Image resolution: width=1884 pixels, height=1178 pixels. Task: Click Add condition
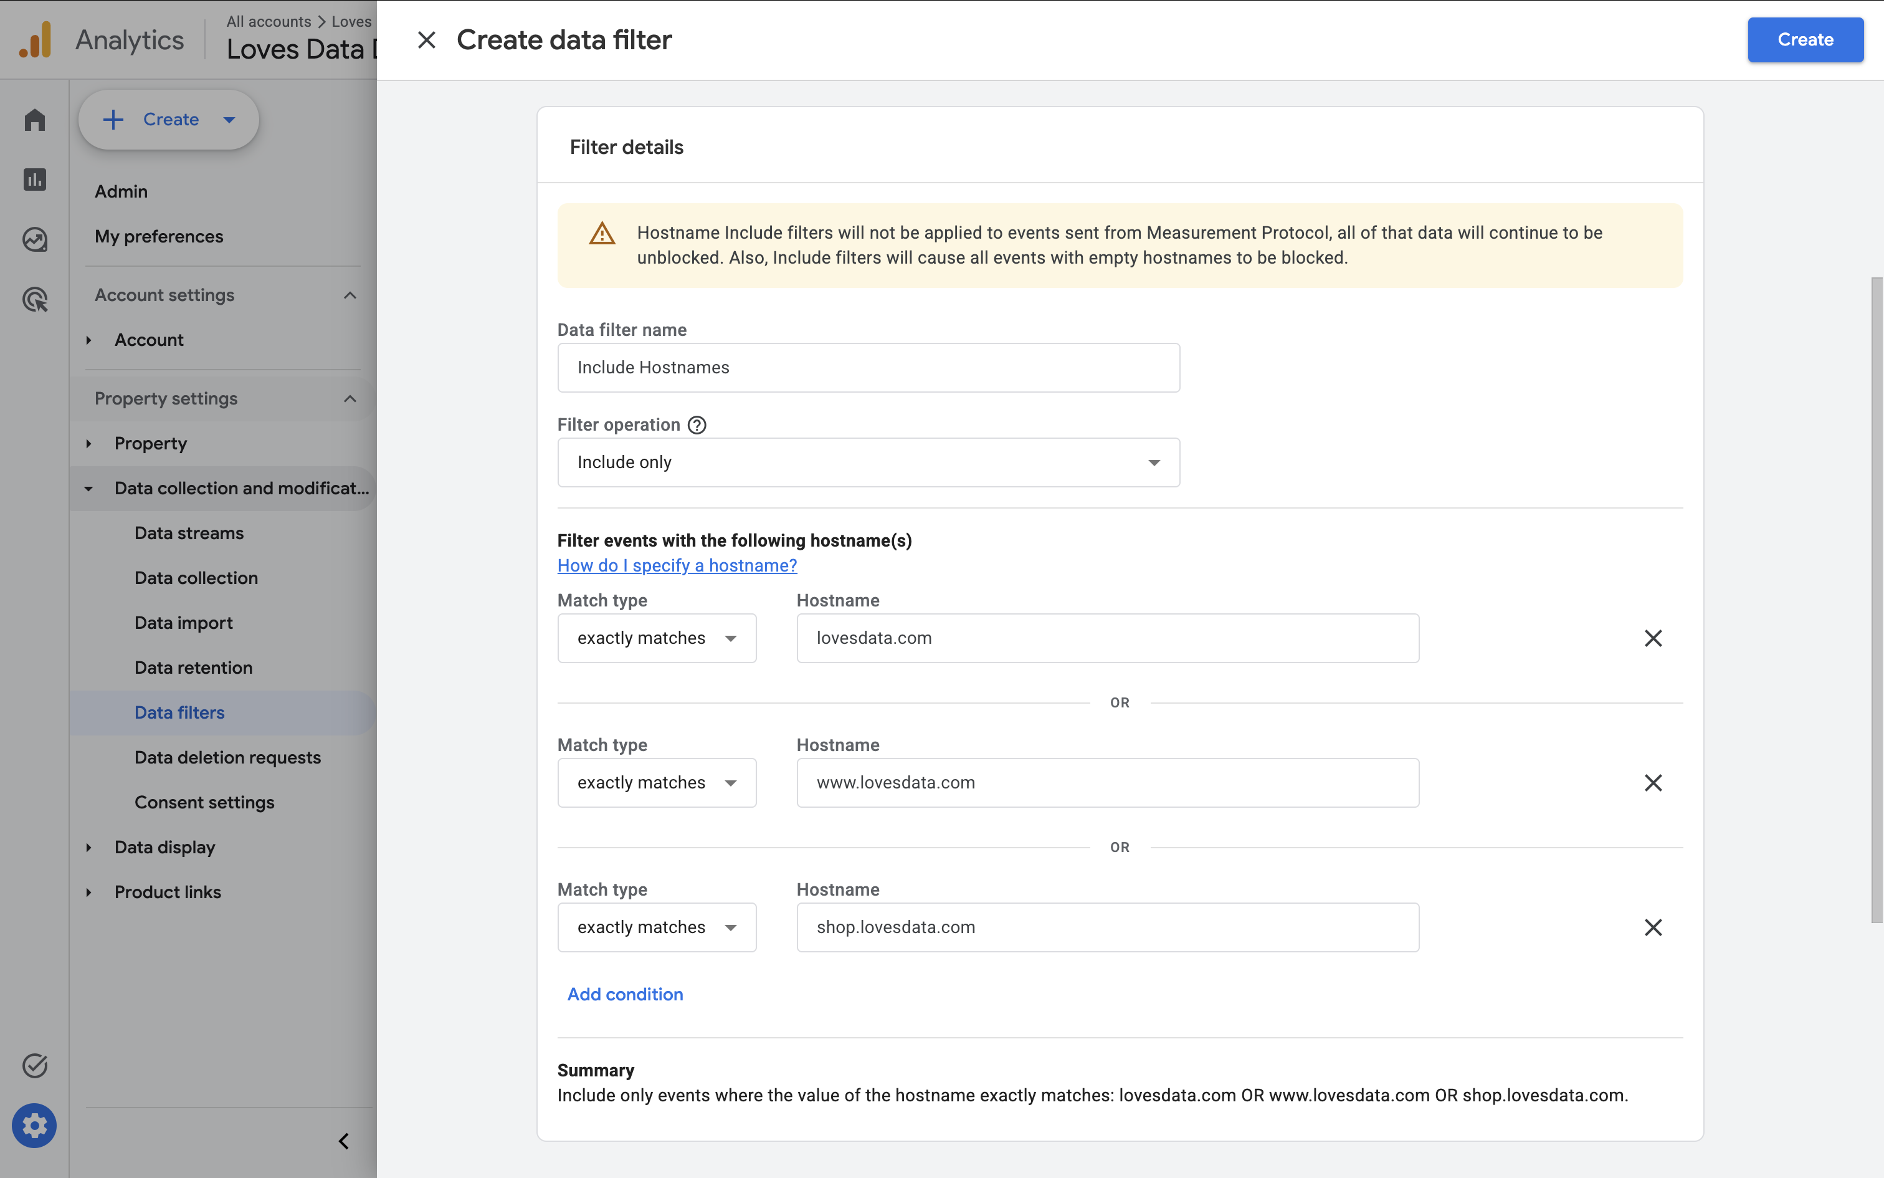(x=624, y=994)
